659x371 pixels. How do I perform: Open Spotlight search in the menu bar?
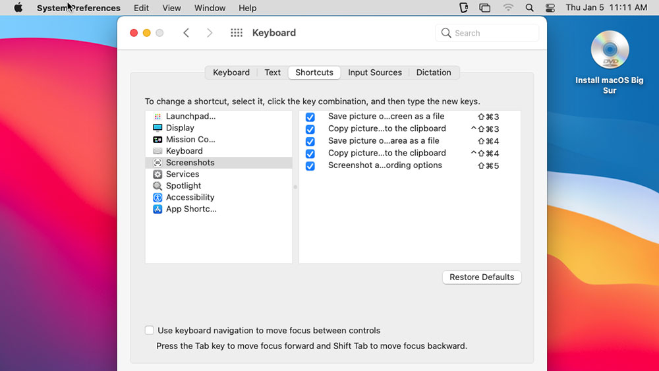(530, 7)
